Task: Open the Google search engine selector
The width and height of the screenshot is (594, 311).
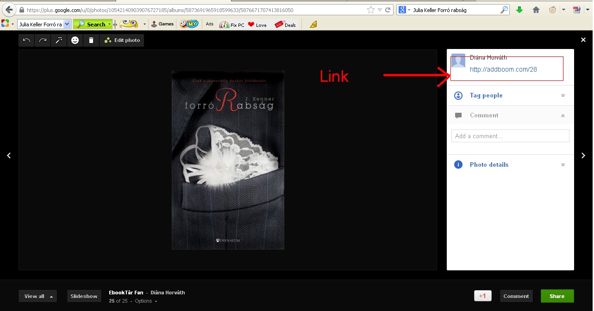Action: coord(405,10)
